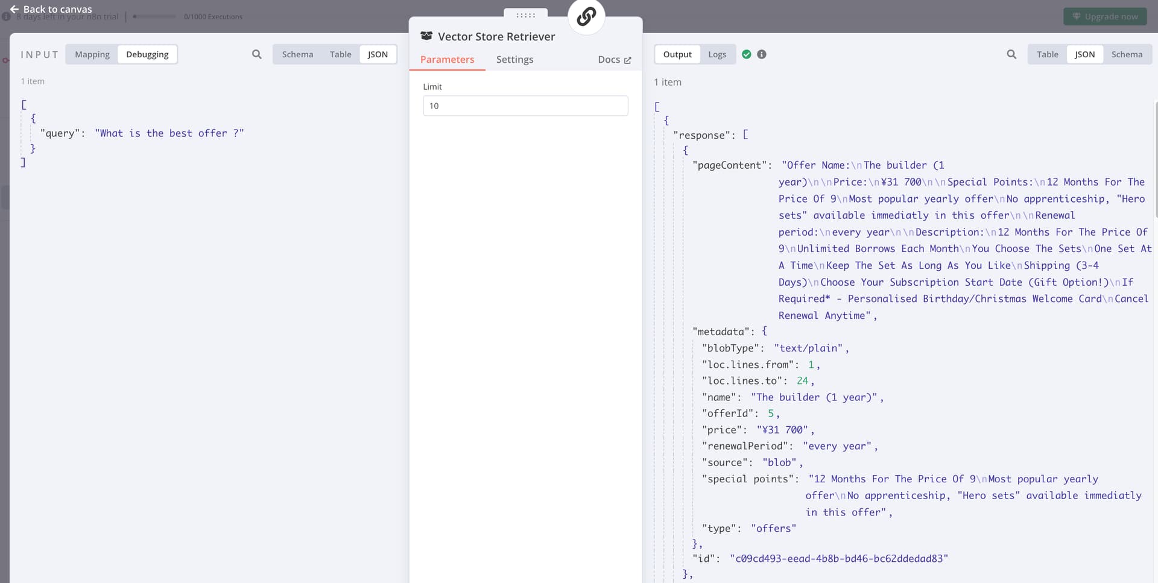This screenshot has width=1158, height=583.
Task: Click the output panel scrollbar
Action: pos(1156,160)
